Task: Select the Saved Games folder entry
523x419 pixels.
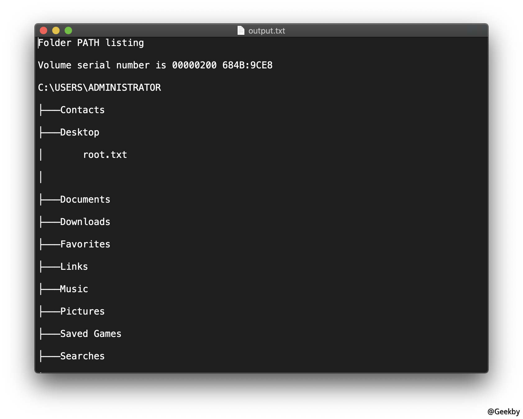Action: click(x=90, y=334)
